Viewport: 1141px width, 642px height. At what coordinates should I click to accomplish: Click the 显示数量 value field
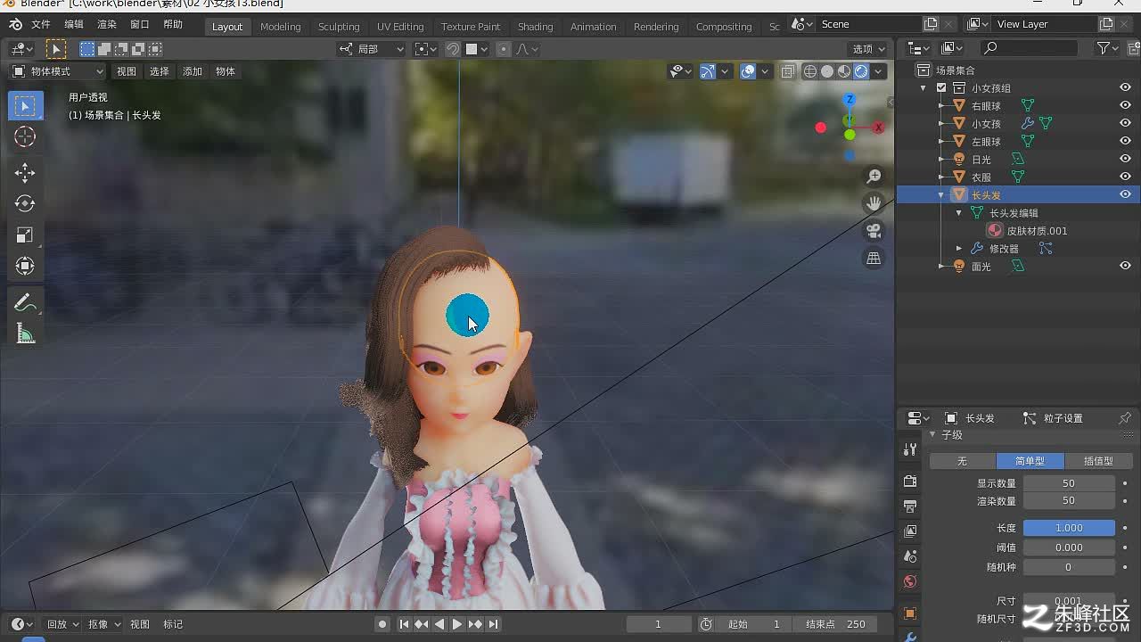(1069, 483)
